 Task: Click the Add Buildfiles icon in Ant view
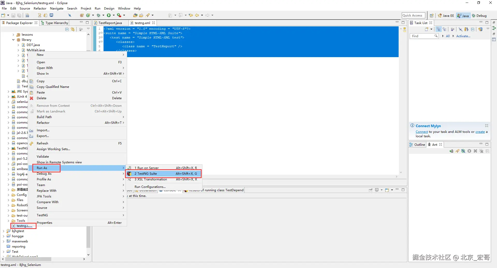pos(451,151)
